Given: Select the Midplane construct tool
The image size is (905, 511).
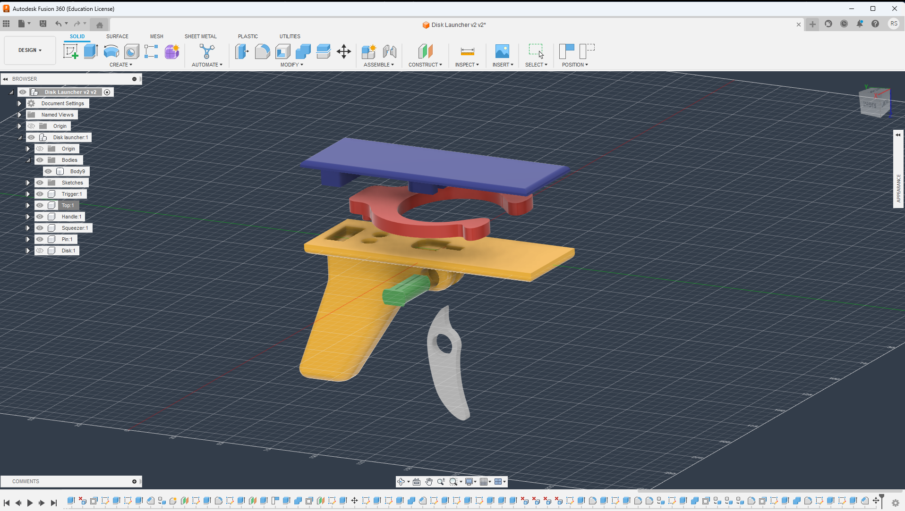Looking at the screenshot, I should [x=425, y=51].
